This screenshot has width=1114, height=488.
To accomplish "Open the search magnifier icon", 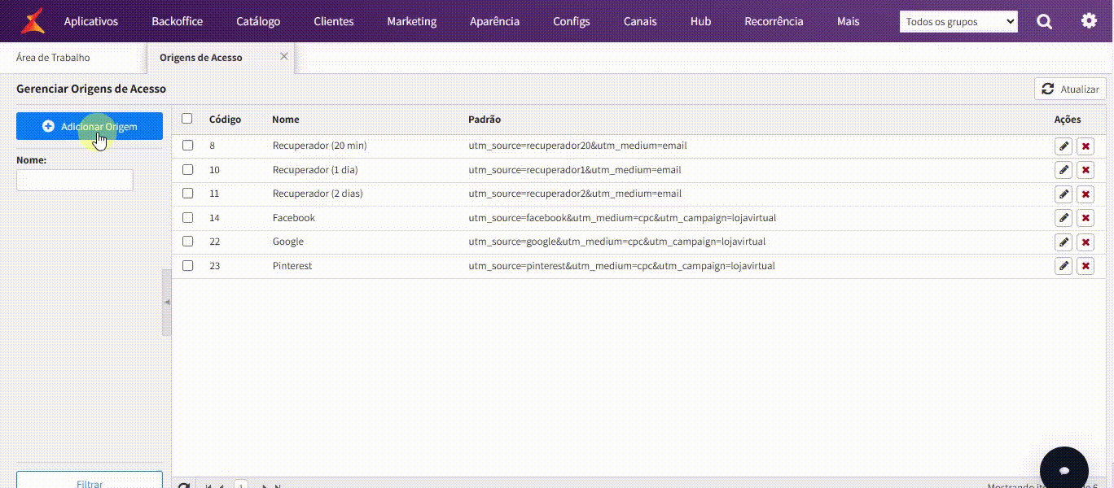I will [x=1044, y=22].
